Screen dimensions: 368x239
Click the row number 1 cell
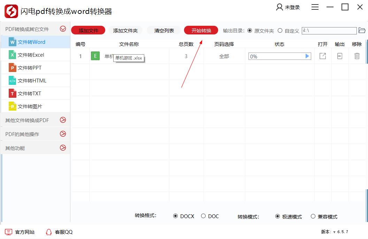[x=80, y=56]
